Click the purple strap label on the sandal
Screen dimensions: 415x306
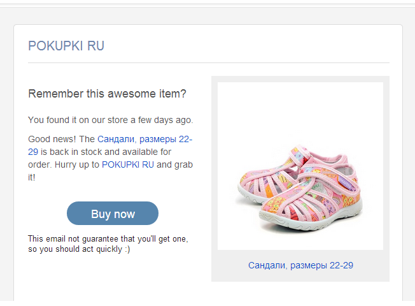click(x=345, y=183)
